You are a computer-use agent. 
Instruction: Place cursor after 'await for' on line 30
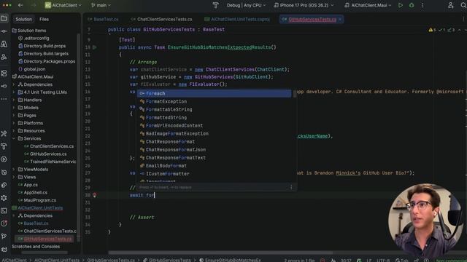coord(155,196)
